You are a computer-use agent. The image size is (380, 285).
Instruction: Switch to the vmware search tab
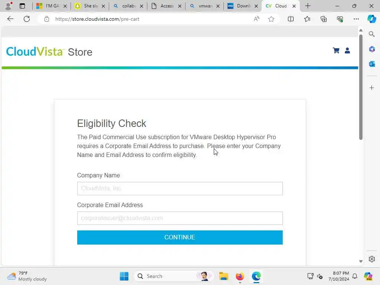point(204,6)
